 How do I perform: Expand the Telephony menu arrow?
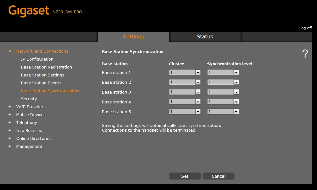(10, 122)
